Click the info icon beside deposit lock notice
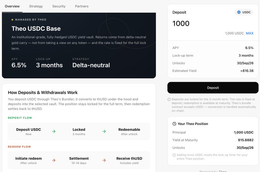 pyautogui.click(x=169, y=99)
